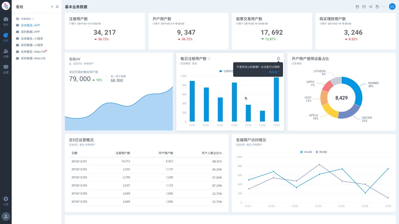Add a new dashboard with plus icon
Image resolution: width=399 pixels, height=224 pixels.
click(x=52, y=7)
